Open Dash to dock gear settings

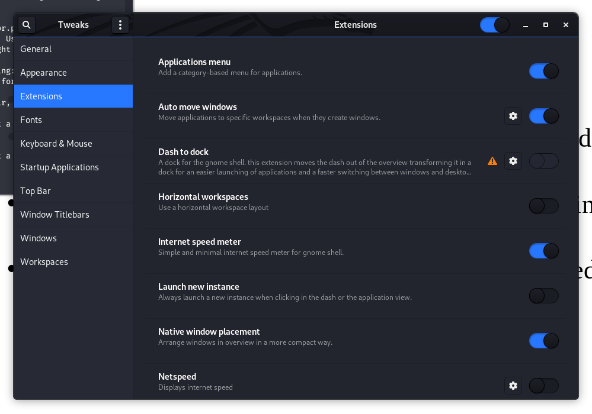pos(513,161)
